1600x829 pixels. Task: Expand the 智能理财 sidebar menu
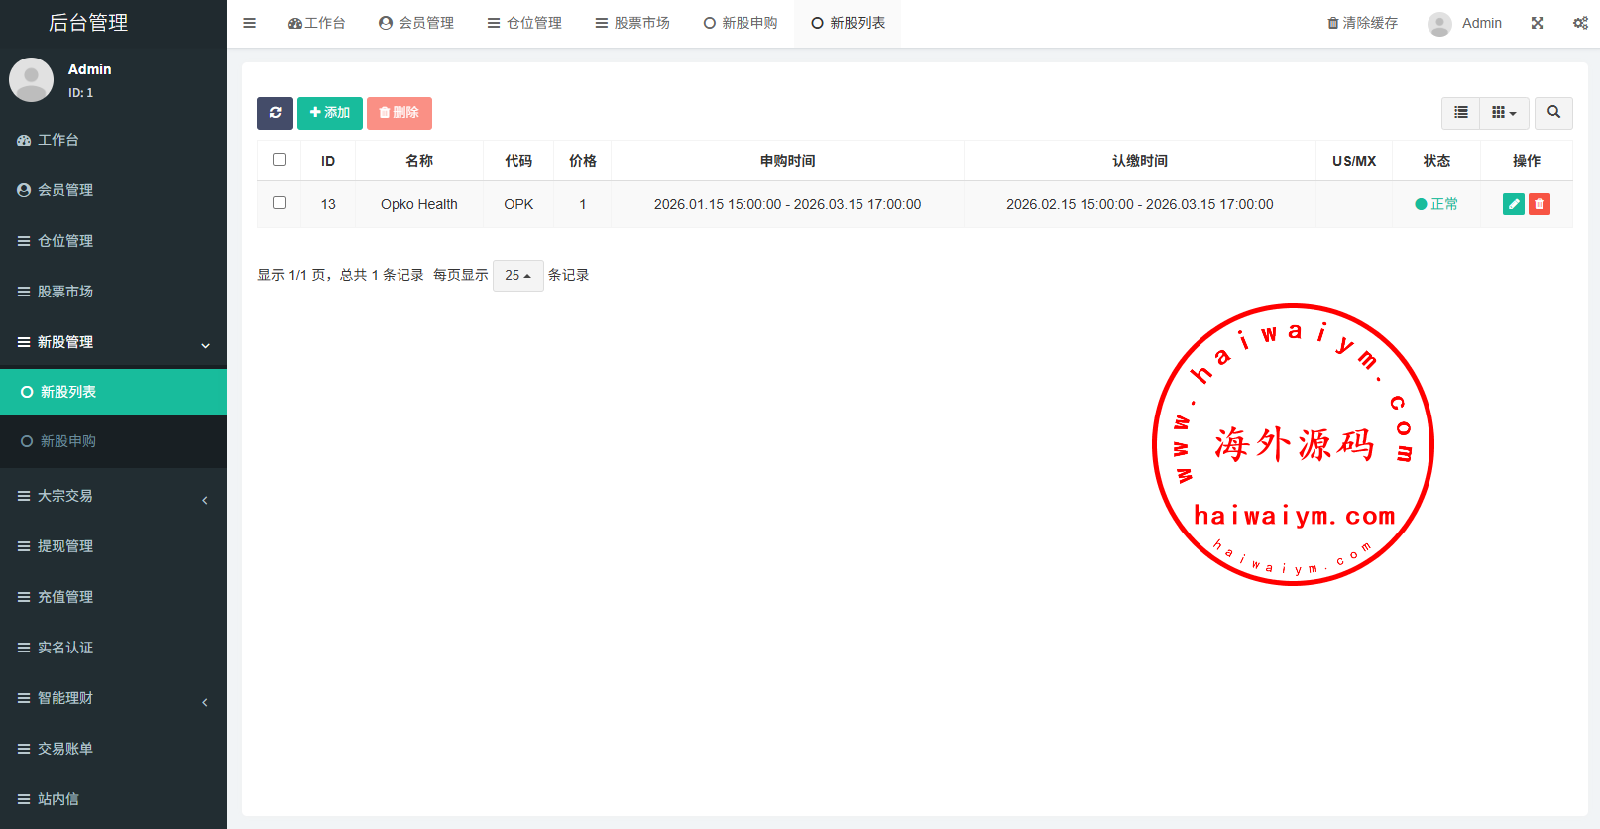click(113, 698)
